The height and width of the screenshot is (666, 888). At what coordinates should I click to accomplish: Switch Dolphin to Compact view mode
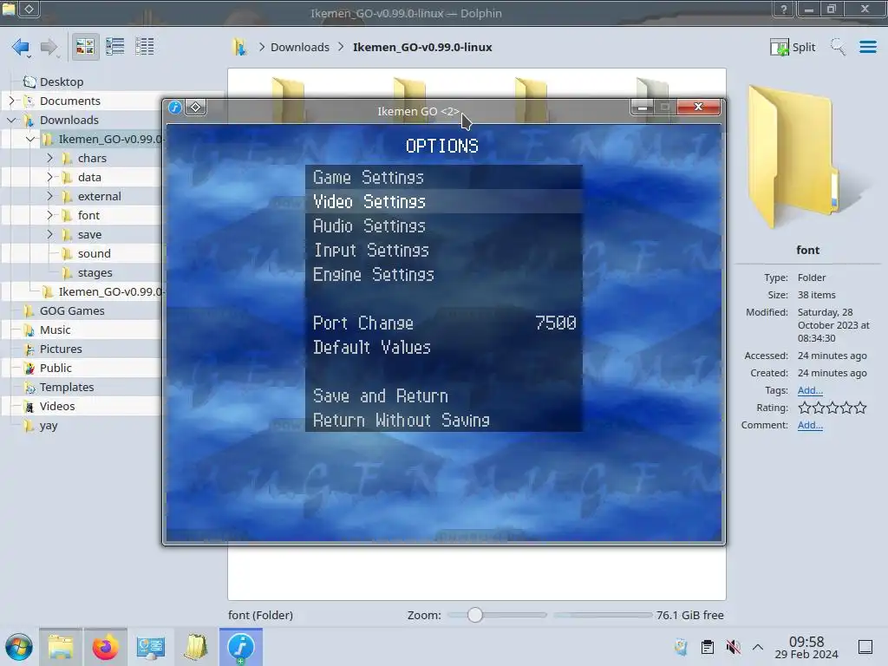[115, 47]
